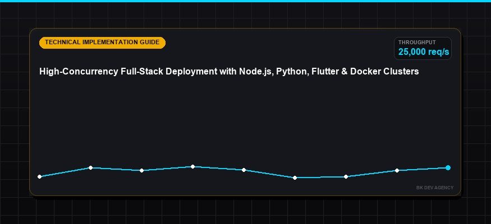Click the BK DEV AGENCY watermark text
Viewport: 491px width, 224px height.
[x=435, y=188]
